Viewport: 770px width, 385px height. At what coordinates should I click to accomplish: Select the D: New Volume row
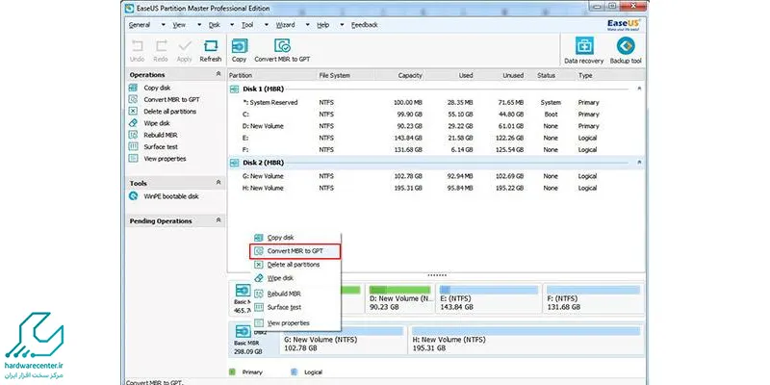pos(436,126)
